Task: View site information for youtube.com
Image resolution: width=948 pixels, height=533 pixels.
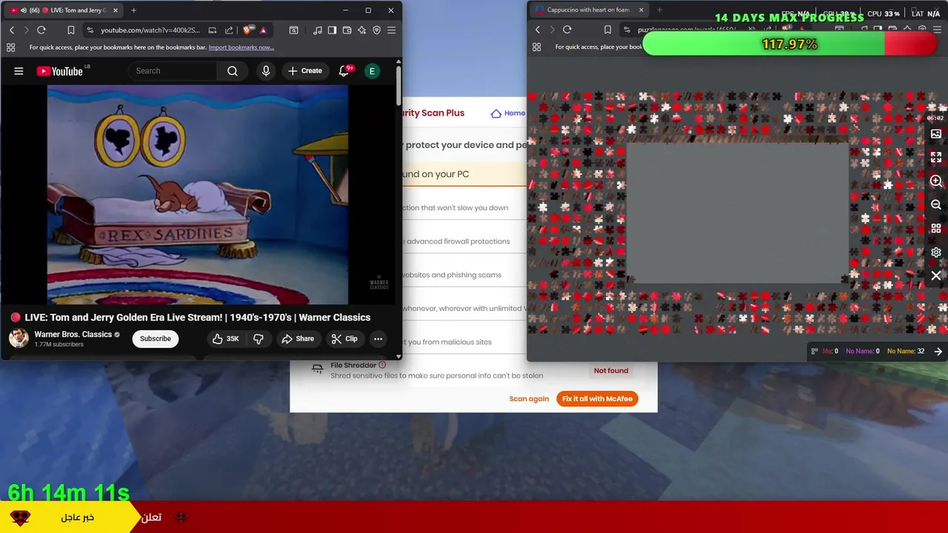Action: [90, 30]
